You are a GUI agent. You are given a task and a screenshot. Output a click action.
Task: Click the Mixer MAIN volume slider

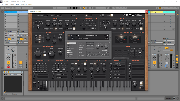pyautogui.click(x=140, y=53)
